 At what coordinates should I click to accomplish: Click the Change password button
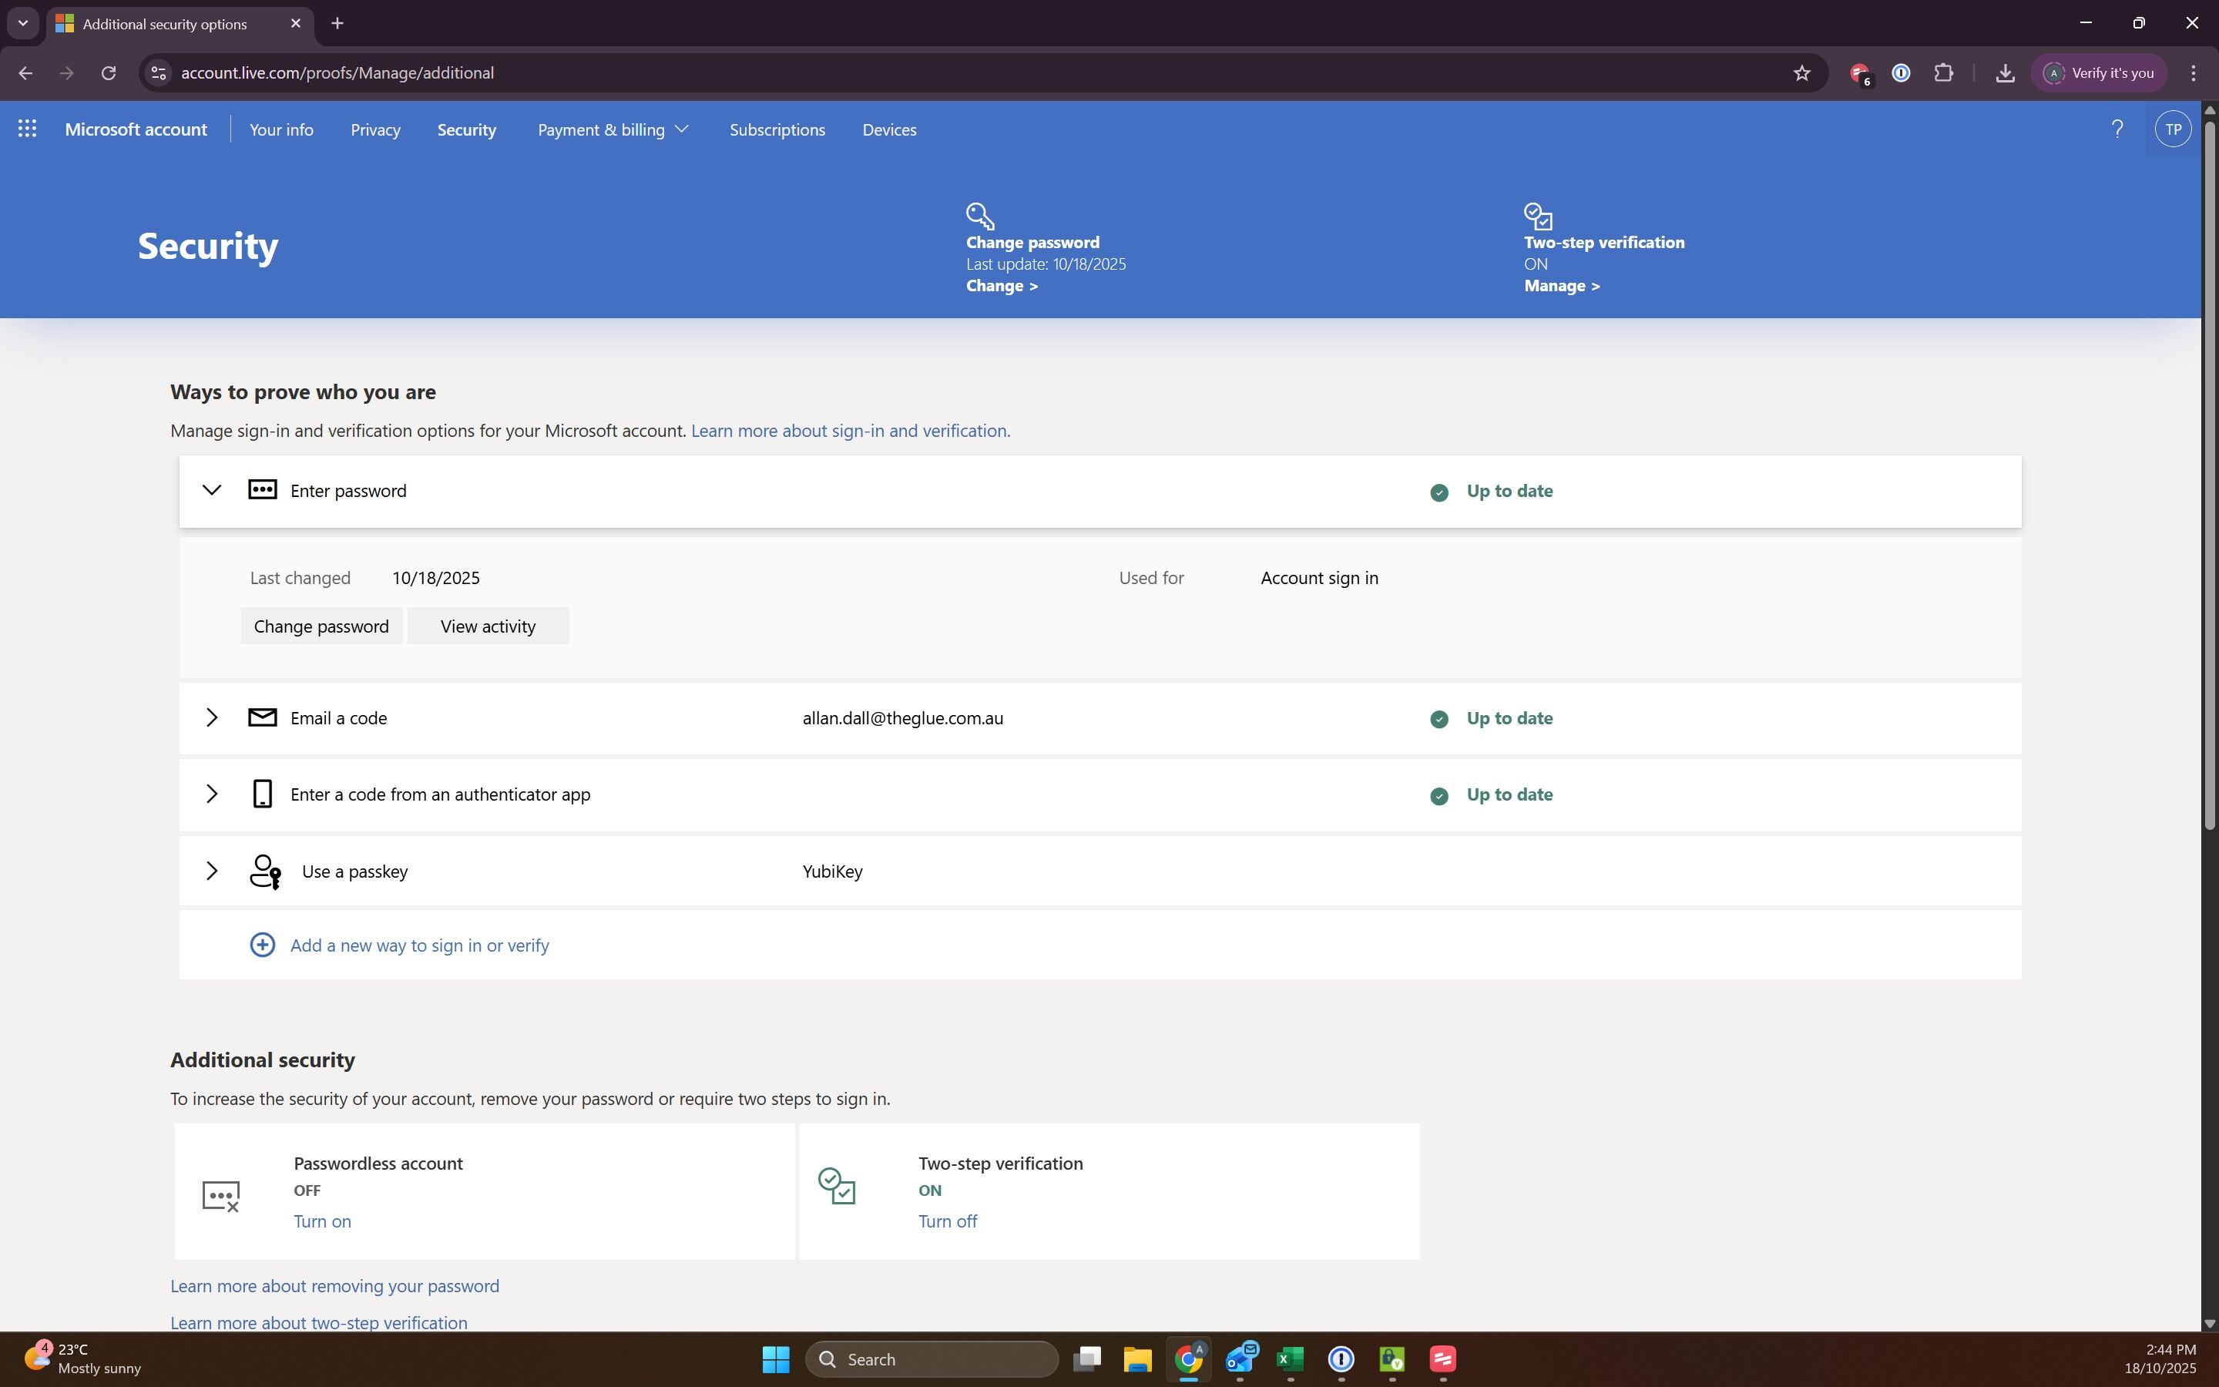click(321, 626)
